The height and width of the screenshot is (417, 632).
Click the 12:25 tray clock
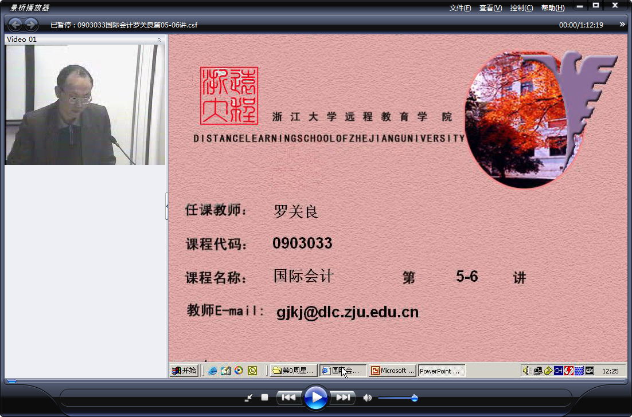pos(610,371)
